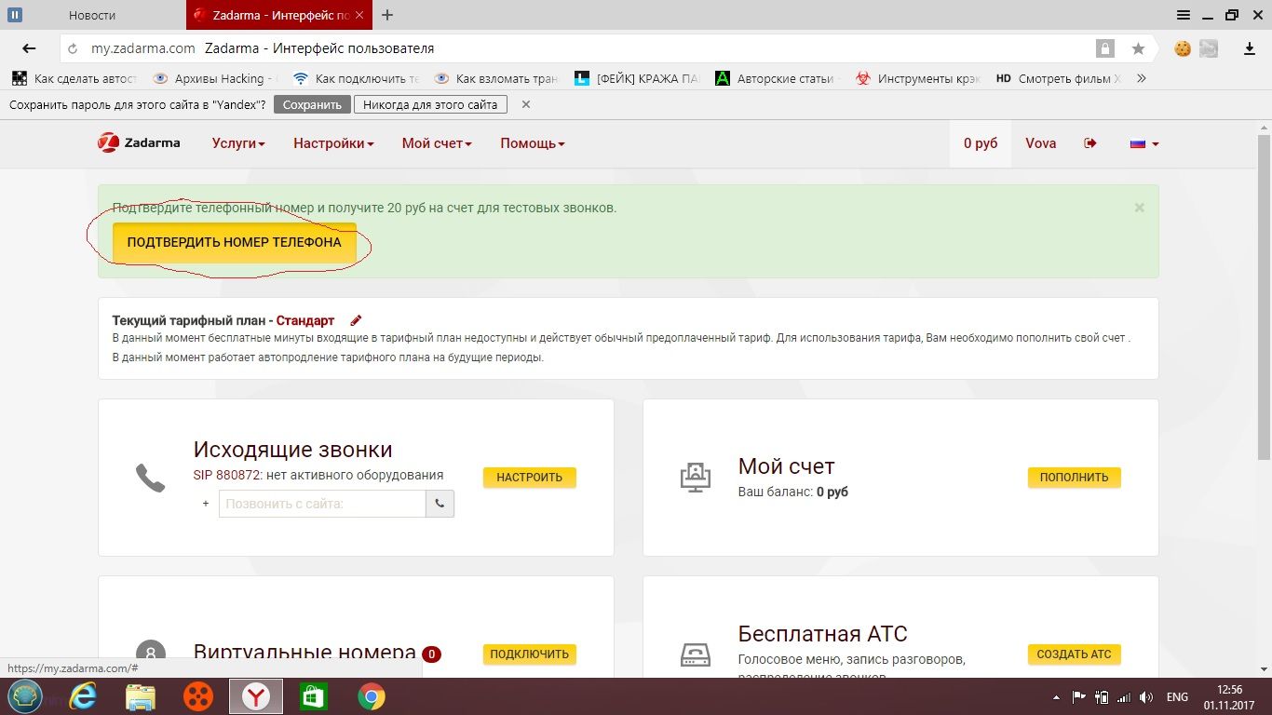The height and width of the screenshot is (715, 1272).
Task: Click the bookmark star in the address bar
Action: (x=1138, y=48)
